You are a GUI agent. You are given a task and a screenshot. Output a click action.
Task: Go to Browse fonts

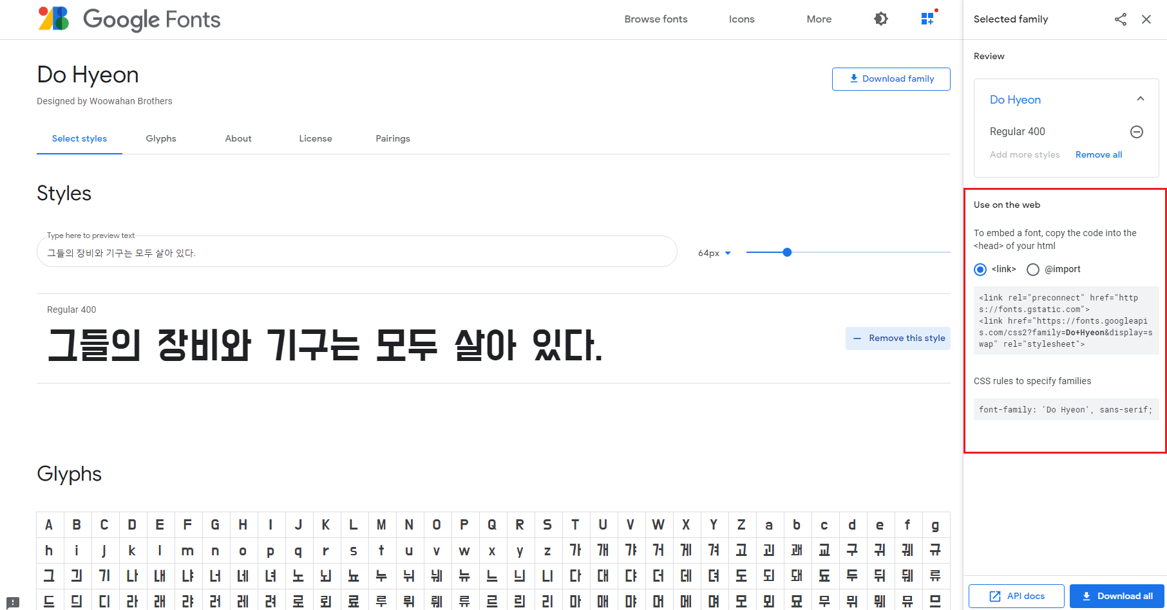[656, 19]
